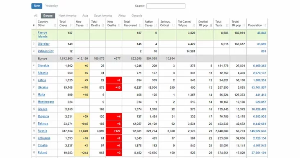Click Greece population 10,428,469

[259, 109]
